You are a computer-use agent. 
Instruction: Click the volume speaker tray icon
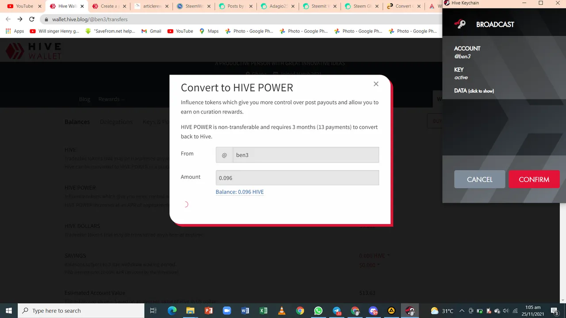pos(505,310)
